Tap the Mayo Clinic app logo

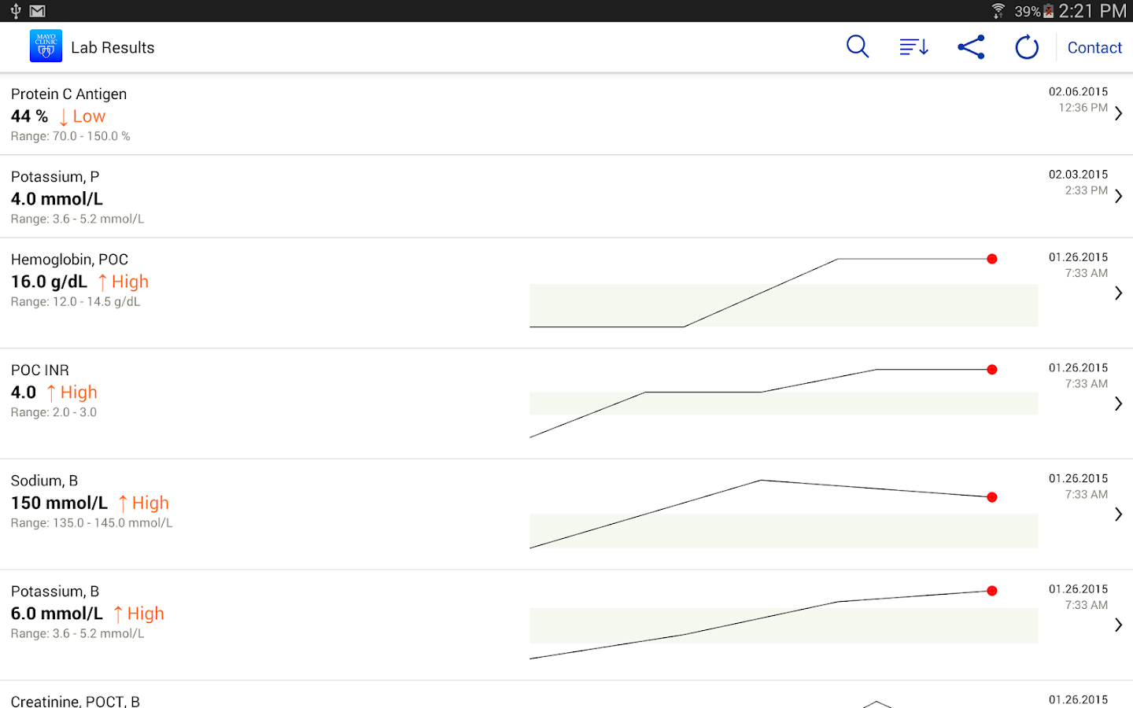[x=46, y=46]
